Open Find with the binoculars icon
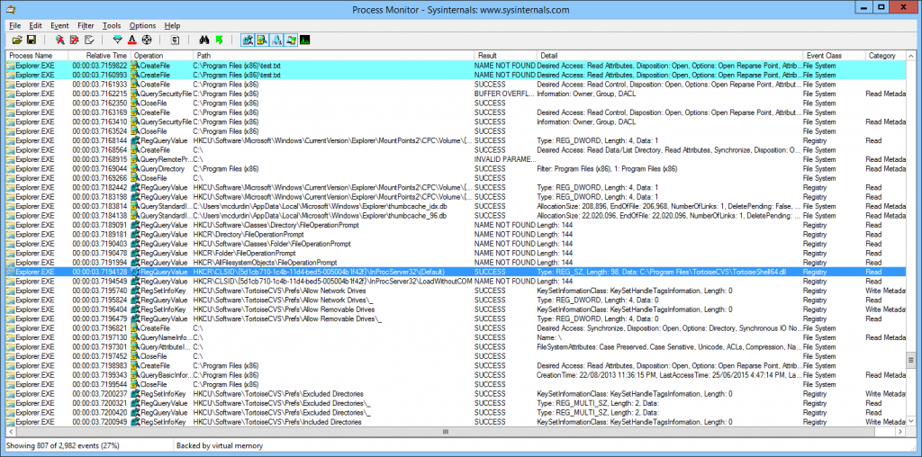The width and height of the screenshot is (922, 457). (x=204, y=40)
